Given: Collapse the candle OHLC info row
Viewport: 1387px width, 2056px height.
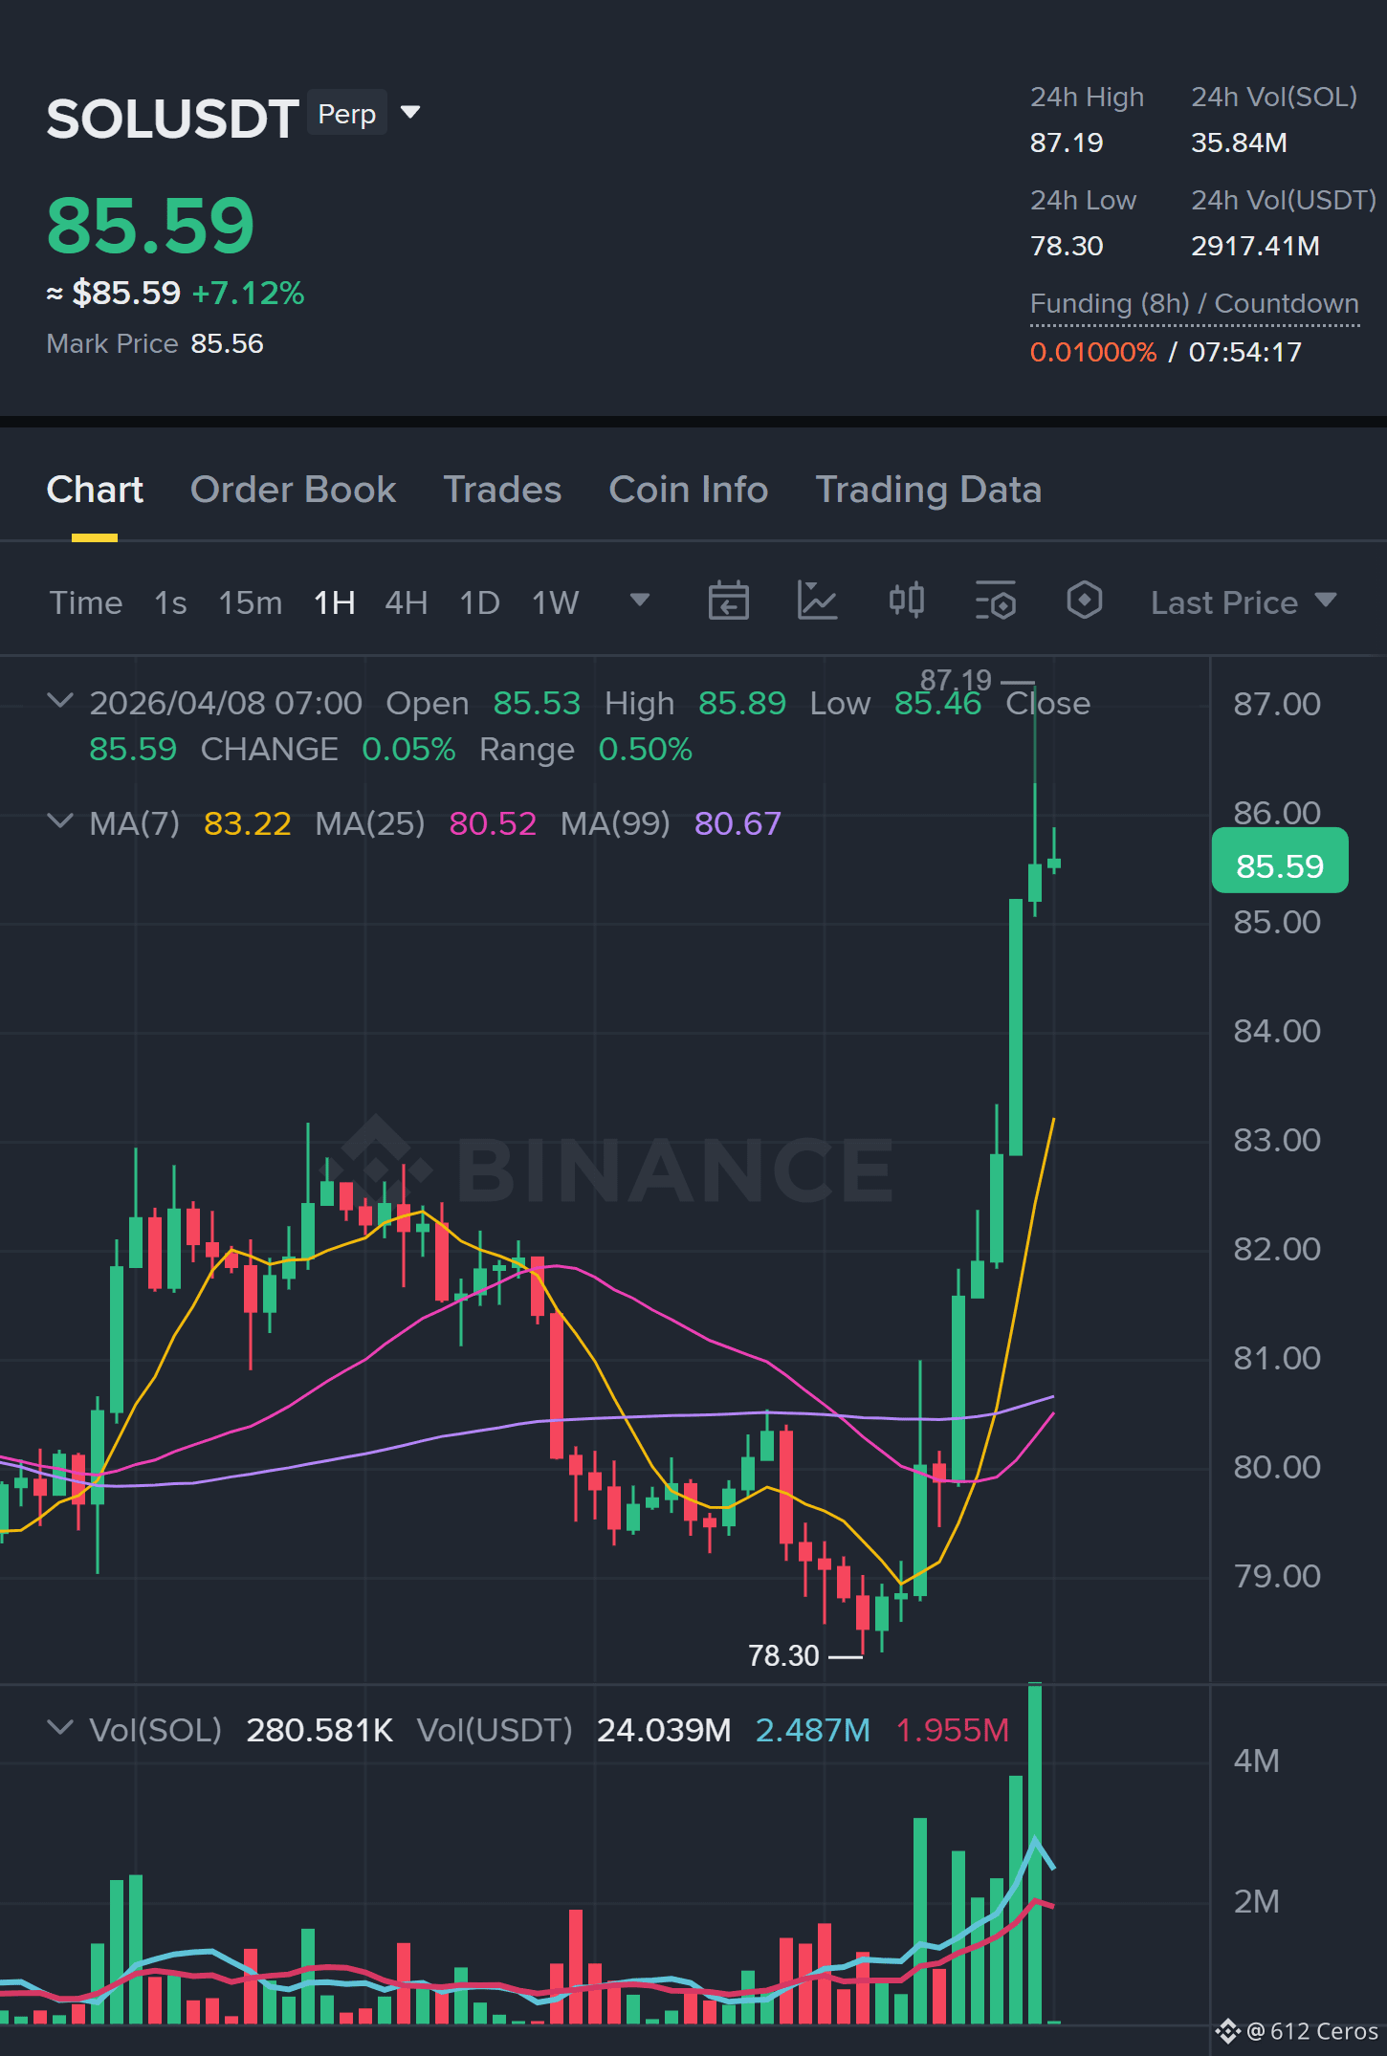Looking at the screenshot, I should pos(60,701).
